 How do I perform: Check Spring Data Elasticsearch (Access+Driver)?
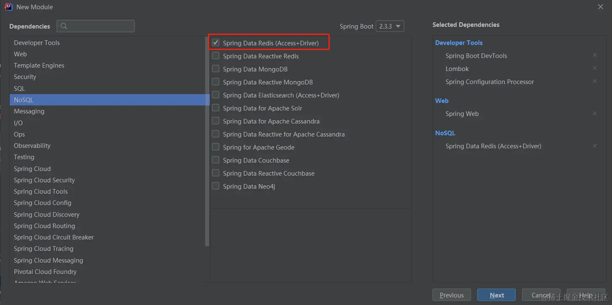coord(216,95)
